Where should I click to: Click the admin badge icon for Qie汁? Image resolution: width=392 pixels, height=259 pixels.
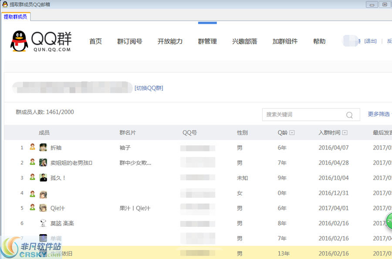click(x=32, y=207)
